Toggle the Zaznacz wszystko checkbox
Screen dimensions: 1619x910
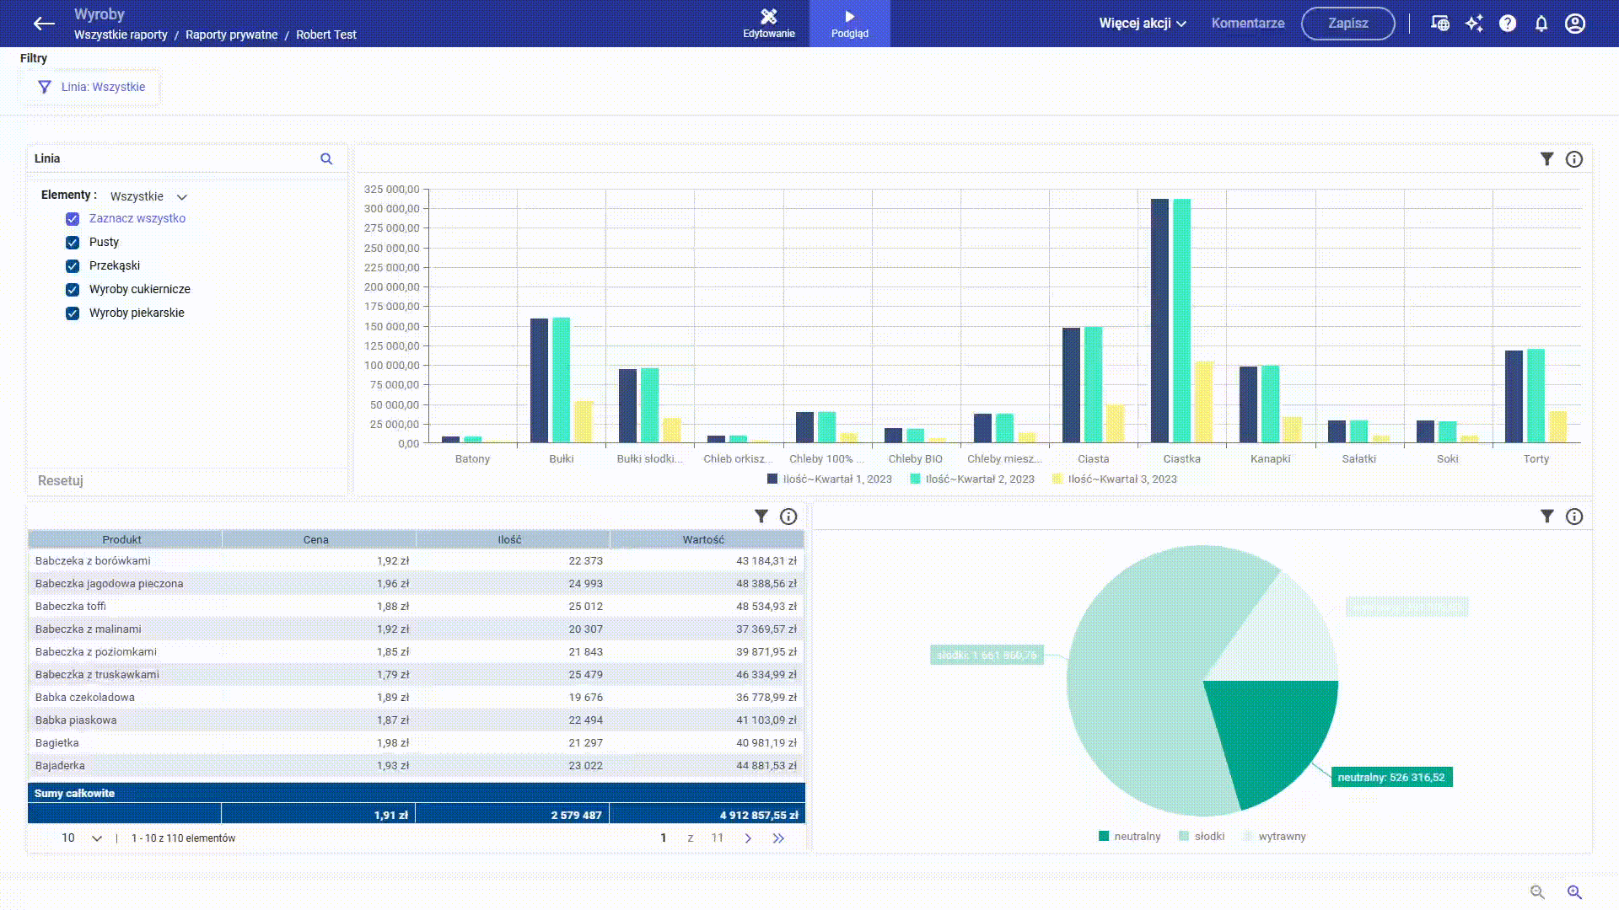pos(73,218)
